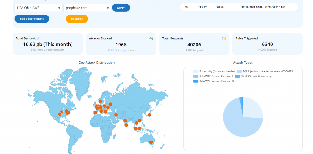Click the attack marker over eastern China
Image resolution: width=313 pixels, height=154 pixels.
coord(140,120)
